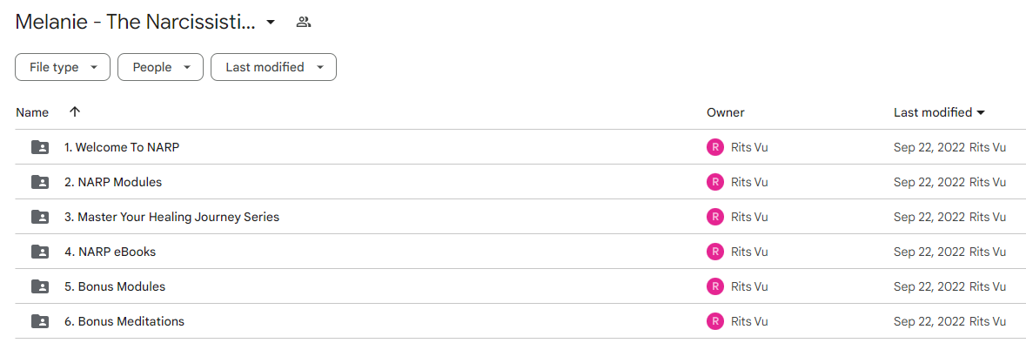The width and height of the screenshot is (1026, 343).
Task: Click shared folder icon for 2. NARP Modules
Action: pos(40,182)
